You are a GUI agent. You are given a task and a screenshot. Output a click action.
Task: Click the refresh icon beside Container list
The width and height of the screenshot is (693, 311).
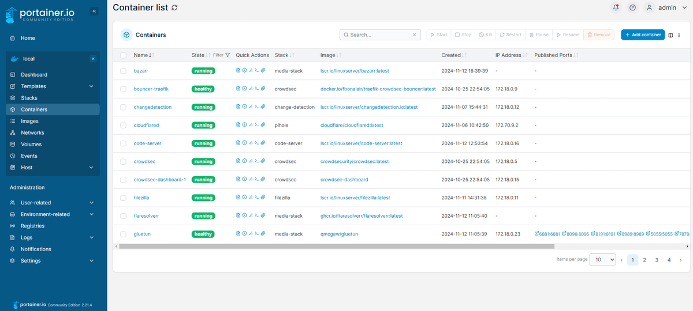tap(175, 7)
